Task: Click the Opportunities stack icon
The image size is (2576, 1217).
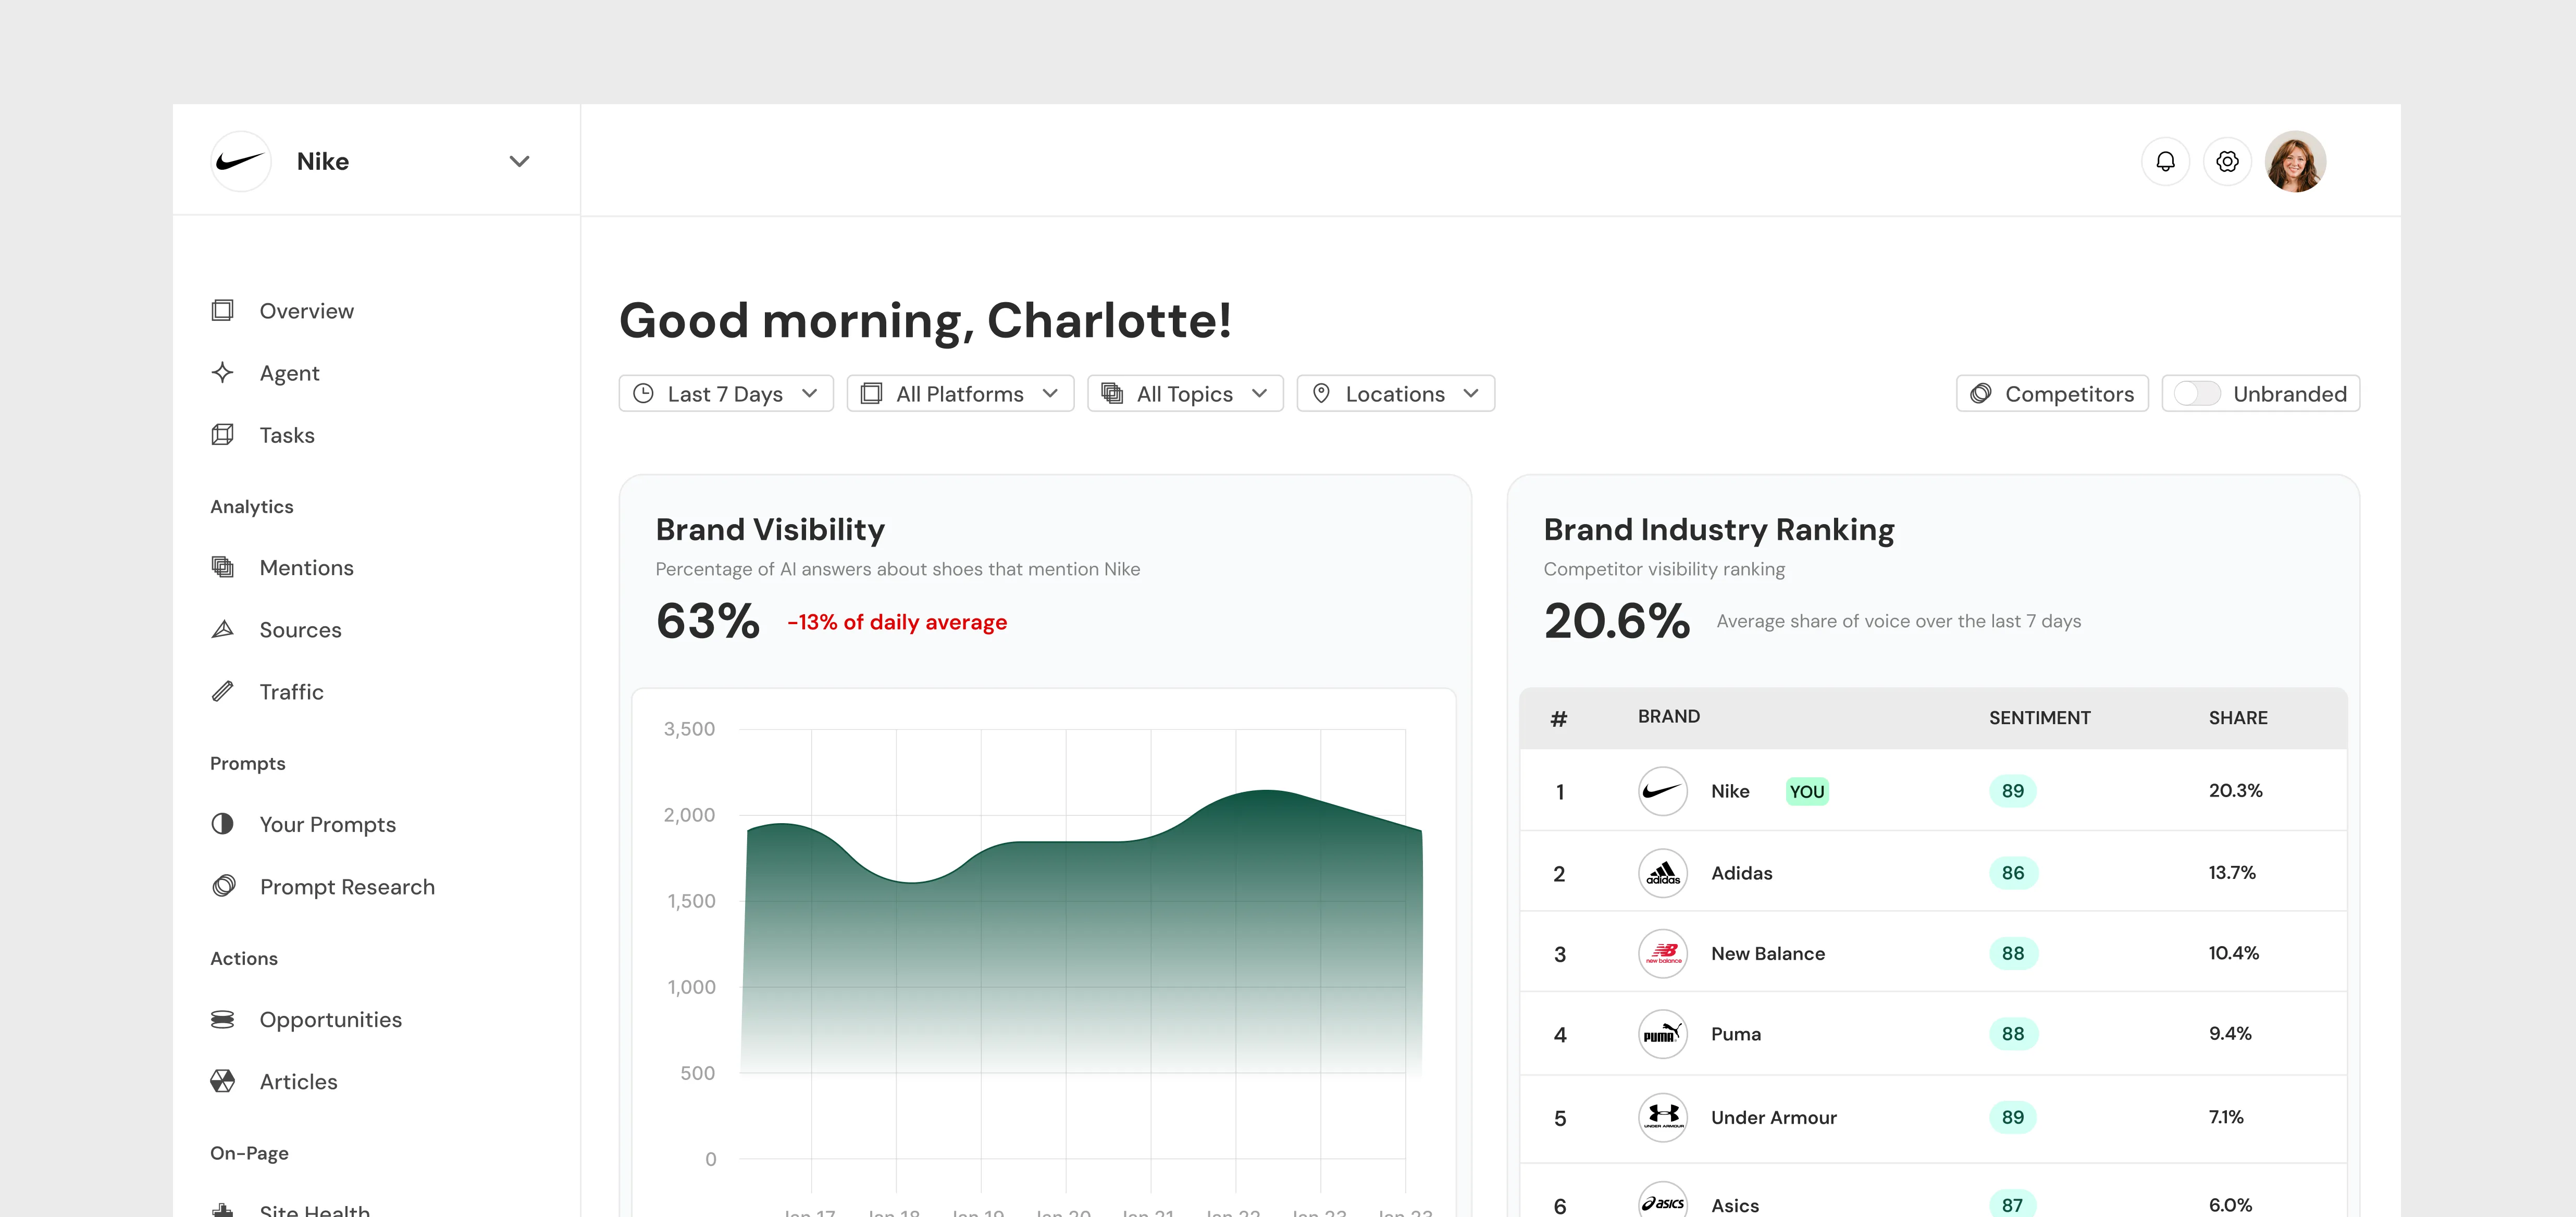Action: (222, 1019)
